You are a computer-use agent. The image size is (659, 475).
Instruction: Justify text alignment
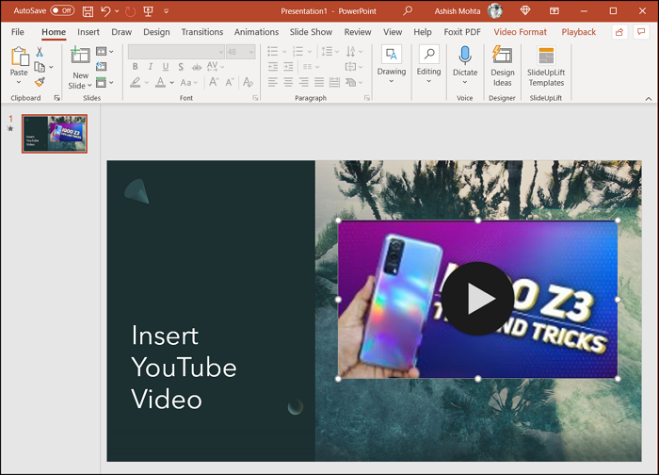[319, 82]
